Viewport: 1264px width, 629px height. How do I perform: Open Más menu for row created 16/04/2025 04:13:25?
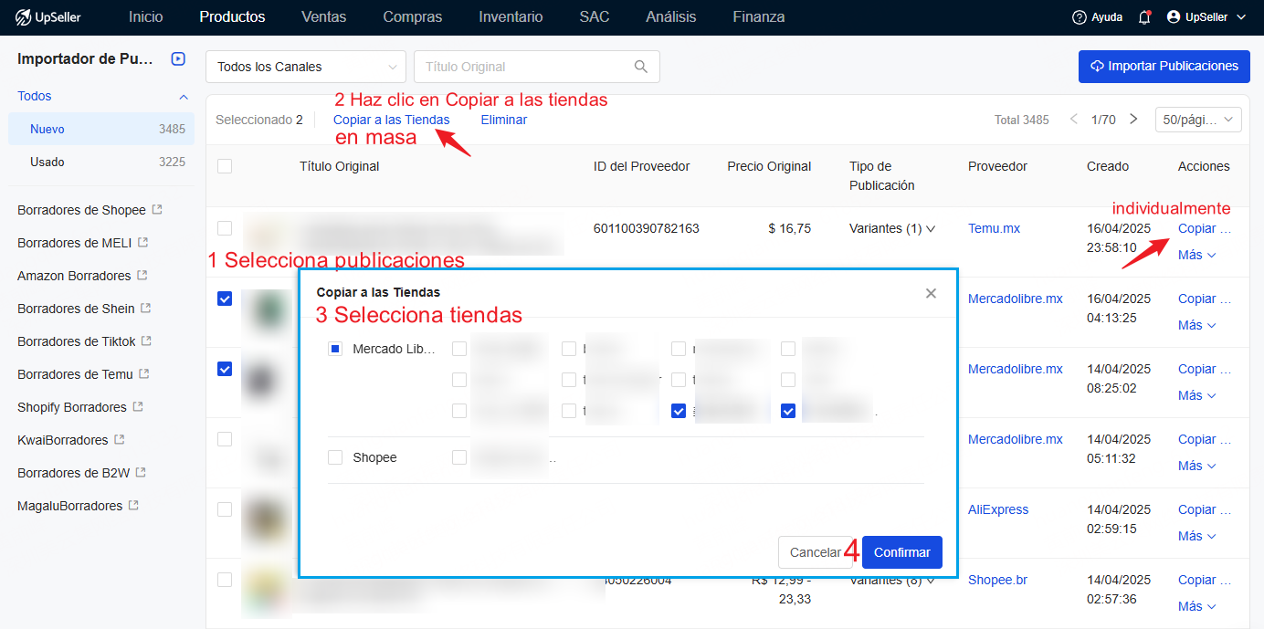(x=1196, y=325)
